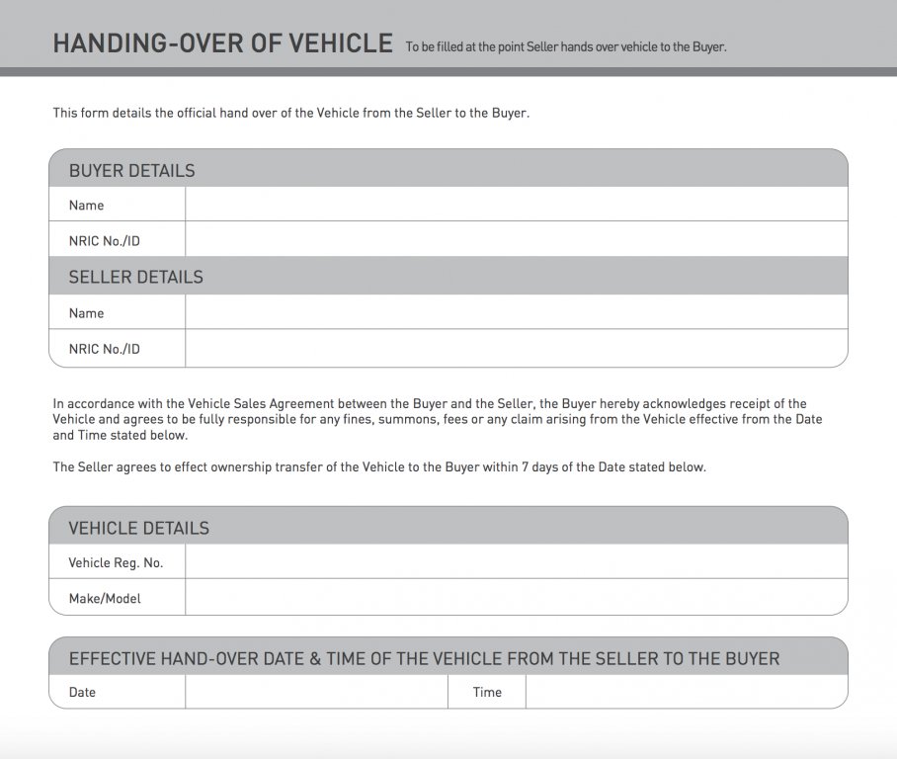Click the 'This form details' intro sentence
This screenshot has height=759, width=897.
point(291,113)
